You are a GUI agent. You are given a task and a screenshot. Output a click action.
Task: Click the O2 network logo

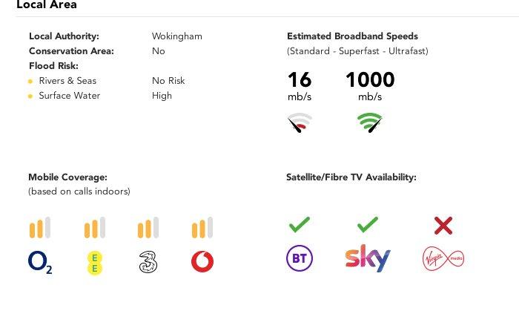(40, 262)
